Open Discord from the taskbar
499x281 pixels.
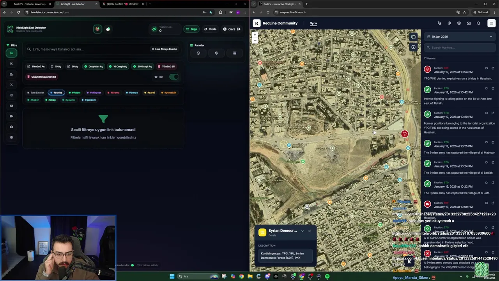(x=267, y=276)
